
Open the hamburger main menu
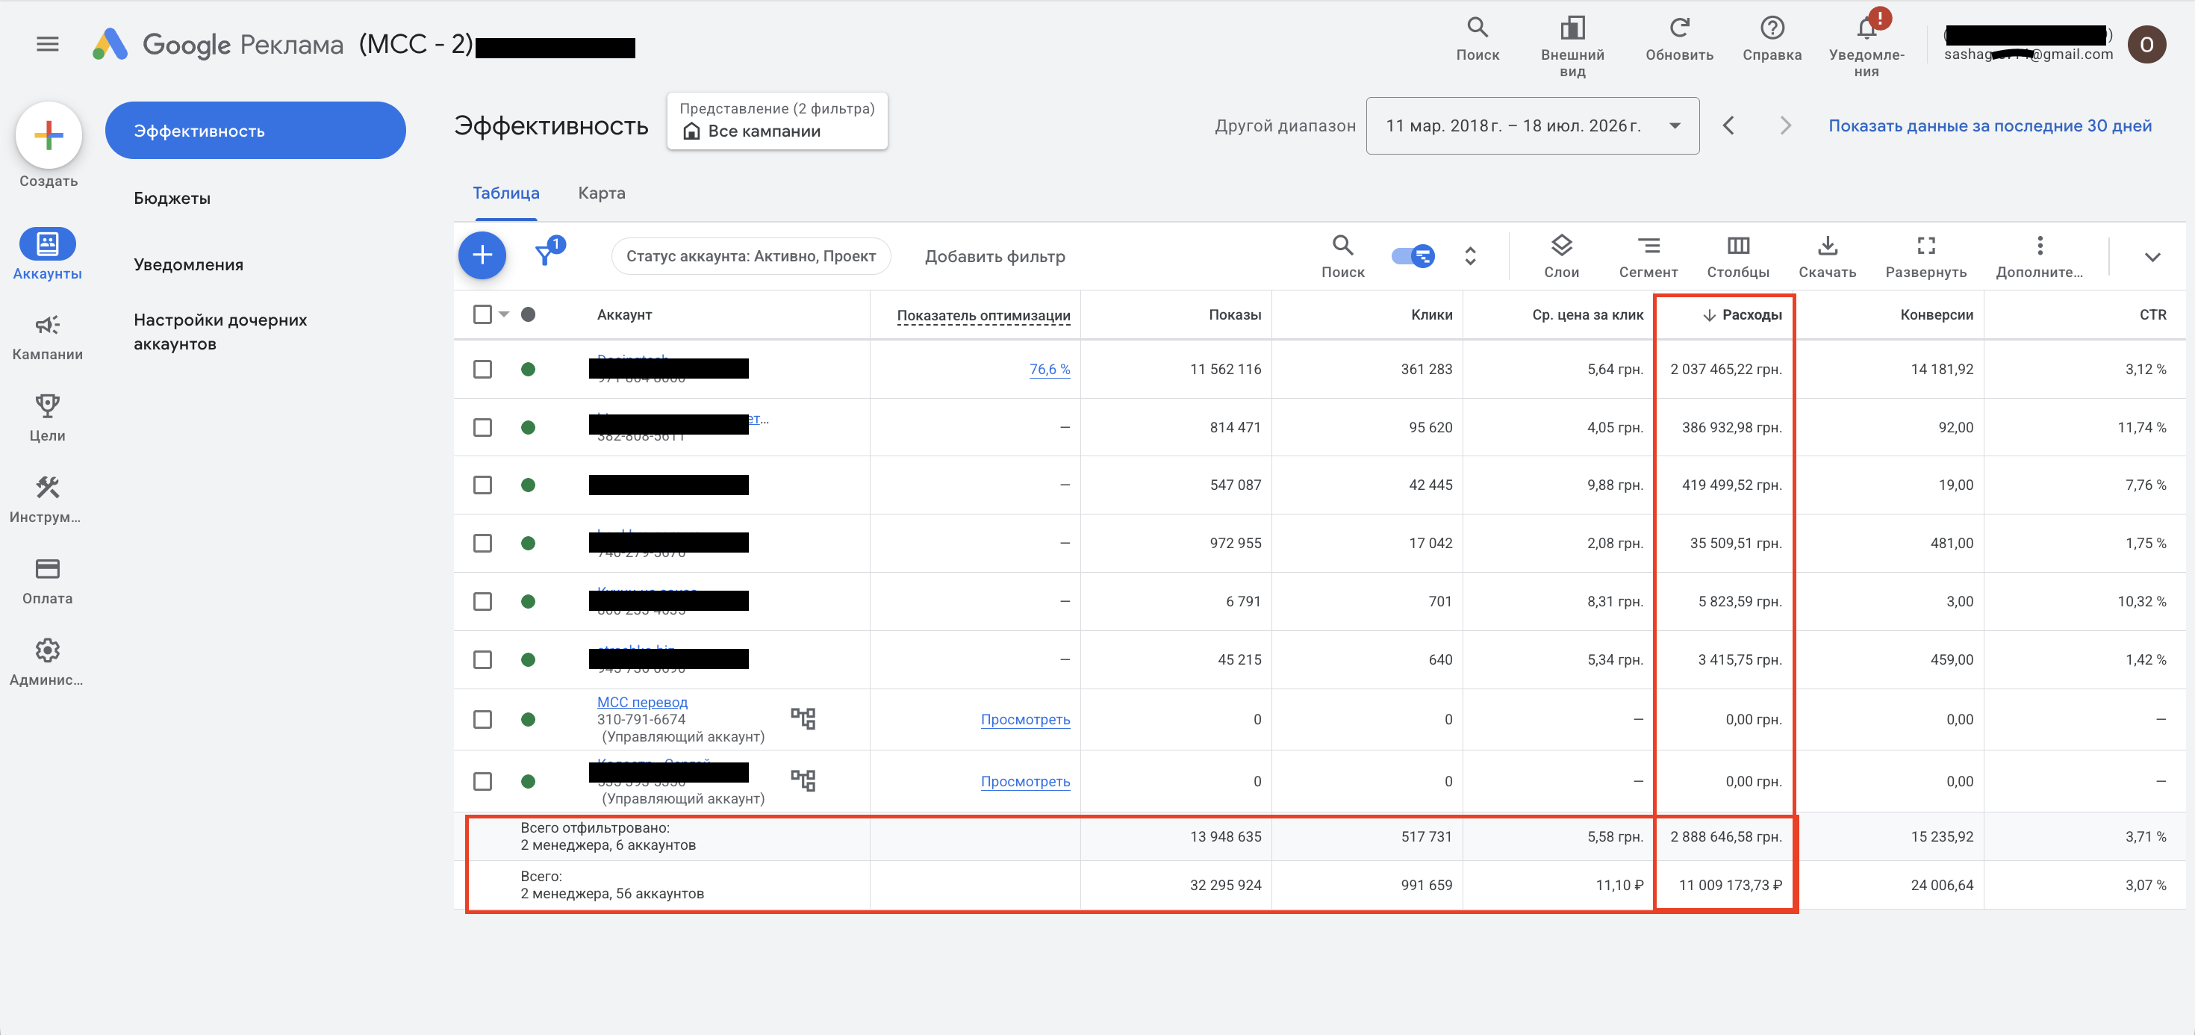point(48,43)
